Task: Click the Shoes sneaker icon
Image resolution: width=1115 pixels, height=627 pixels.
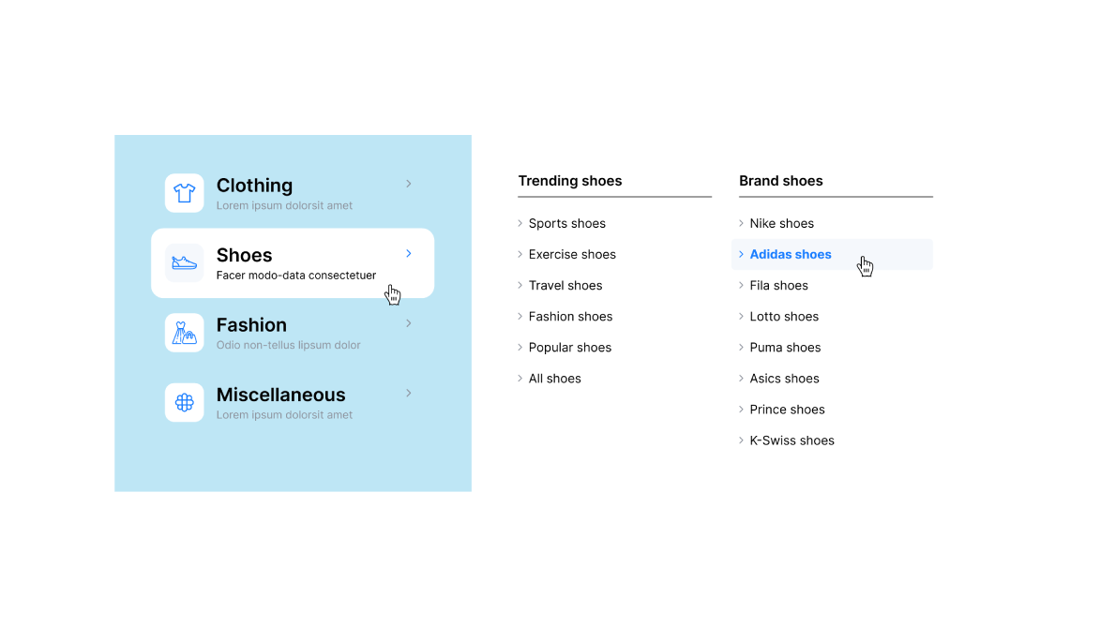Action: point(184,263)
